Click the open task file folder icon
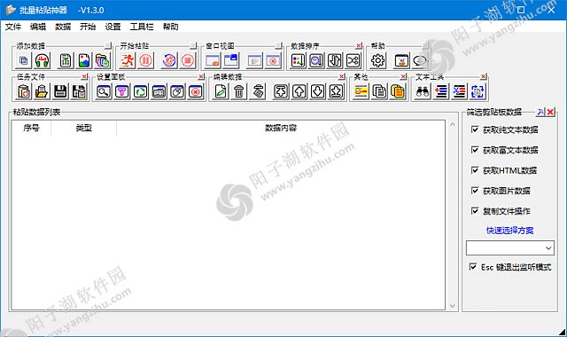This screenshot has width=567, height=337. tap(42, 91)
